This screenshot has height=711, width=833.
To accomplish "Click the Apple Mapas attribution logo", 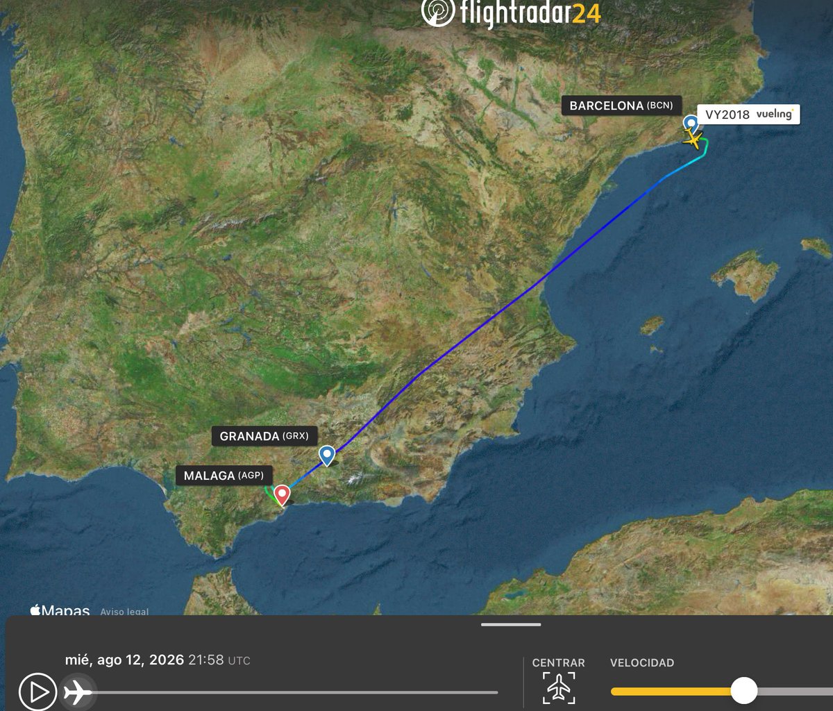I will click(60, 610).
